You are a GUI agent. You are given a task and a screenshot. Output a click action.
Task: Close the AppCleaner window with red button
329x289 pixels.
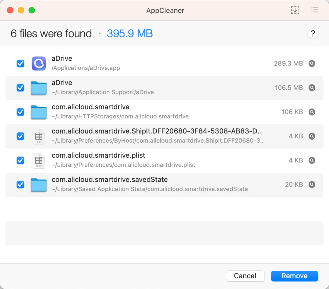pyautogui.click(x=10, y=10)
